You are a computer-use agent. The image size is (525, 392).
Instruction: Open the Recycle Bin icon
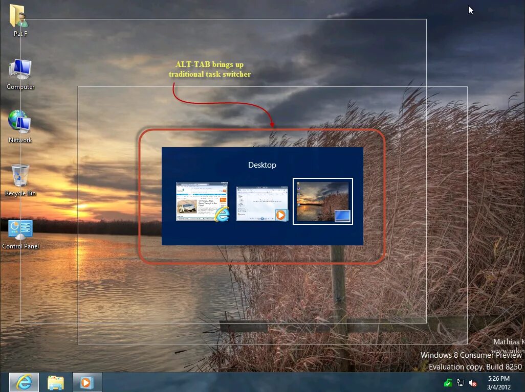(20, 175)
